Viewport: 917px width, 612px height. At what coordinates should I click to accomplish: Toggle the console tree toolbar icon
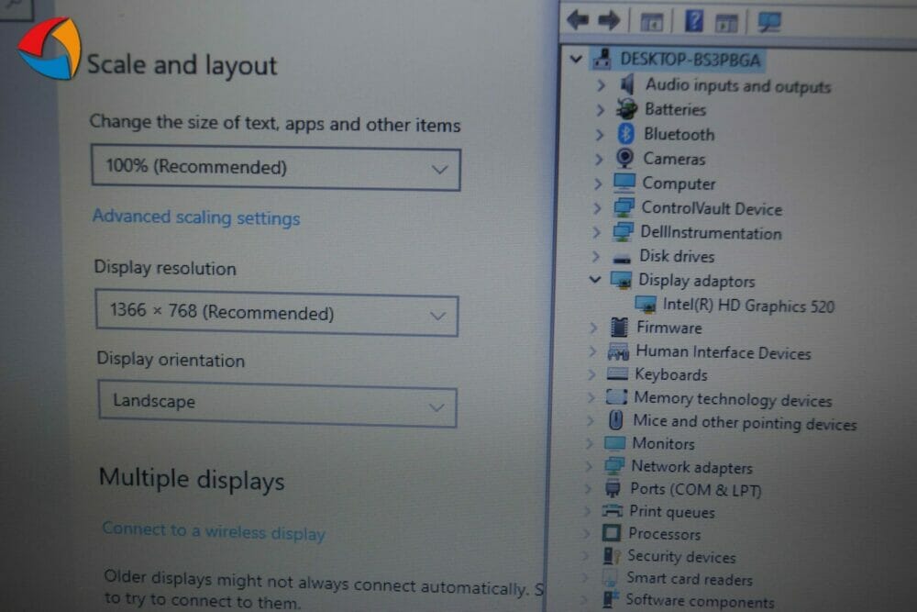point(651,22)
